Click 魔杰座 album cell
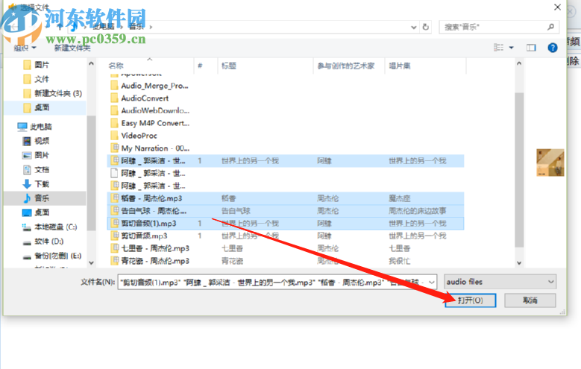Screen dimensions: 581x369 tap(400, 198)
